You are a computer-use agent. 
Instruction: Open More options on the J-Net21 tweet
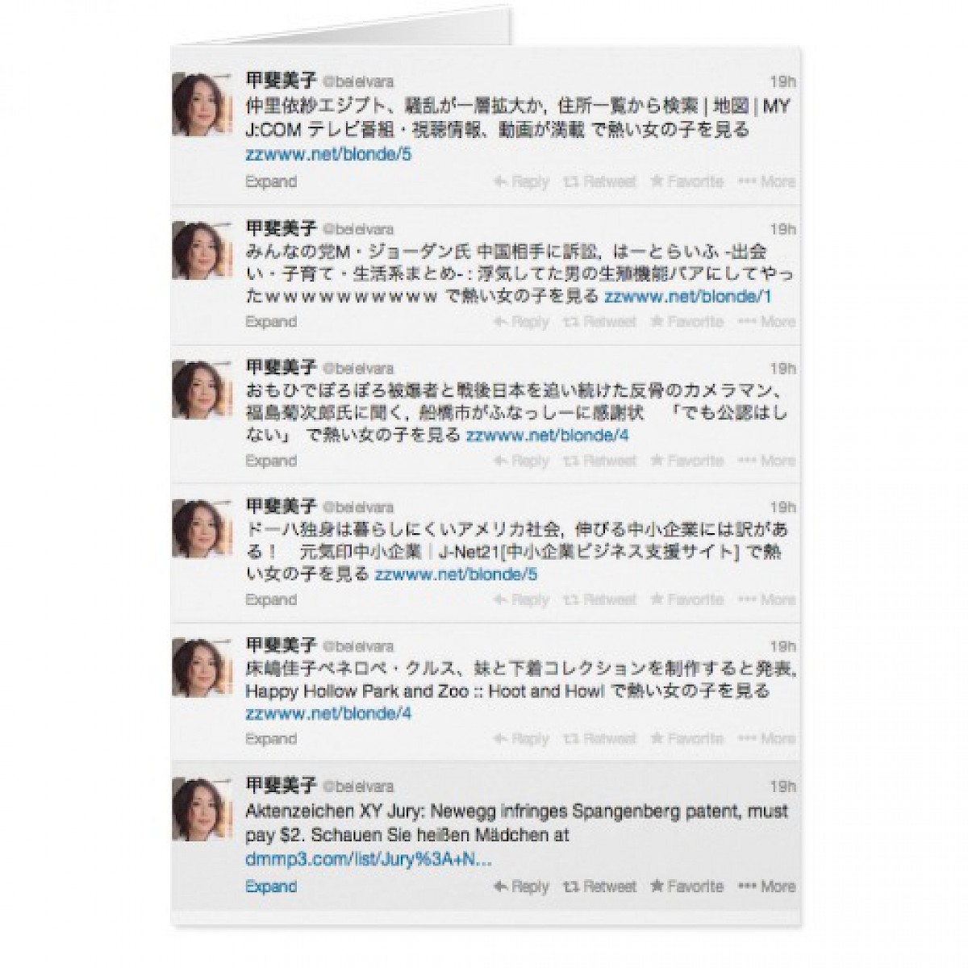tap(767, 600)
